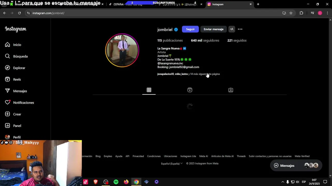The image size is (332, 186).
Task: Open the browser extensions puzzle icon
Action: click(x=301, y=13)
